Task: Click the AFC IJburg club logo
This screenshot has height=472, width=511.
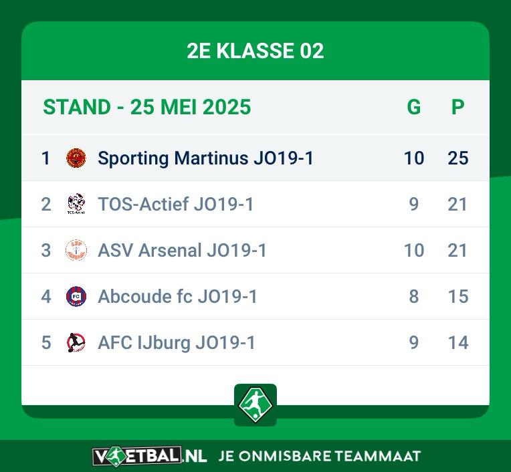Action: pos(76,342)
